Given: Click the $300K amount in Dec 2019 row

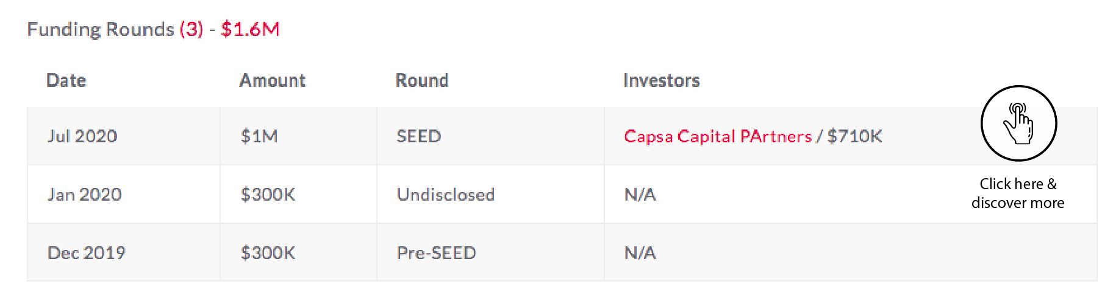Looking at the screenshot, I should (268, 253).
